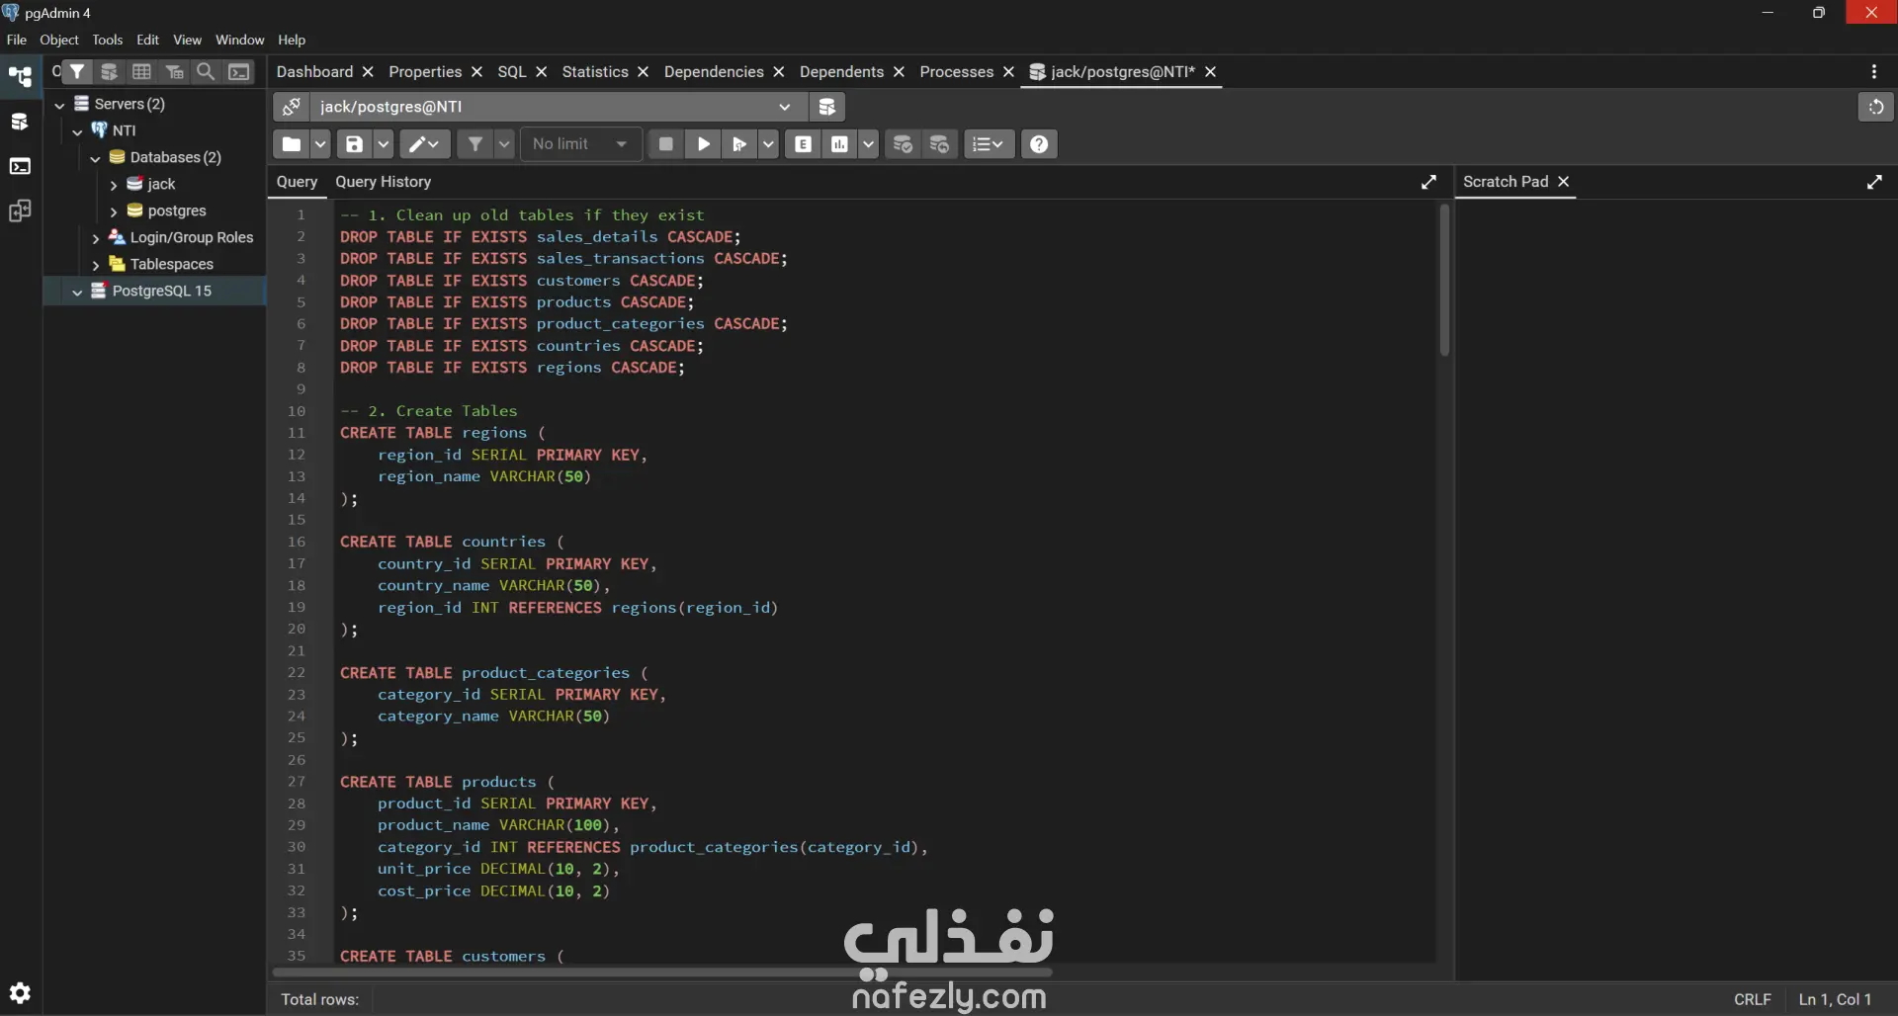Expand the Open File dropdown arrow
The image size is (1898, 1016).
320,144
